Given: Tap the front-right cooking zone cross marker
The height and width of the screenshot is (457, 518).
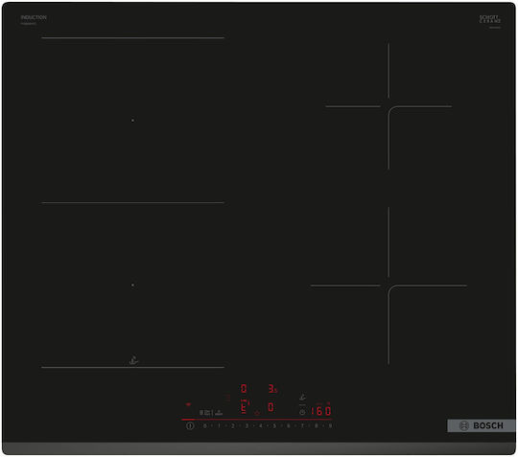Looking at the screenshot, I should (388, 286).
